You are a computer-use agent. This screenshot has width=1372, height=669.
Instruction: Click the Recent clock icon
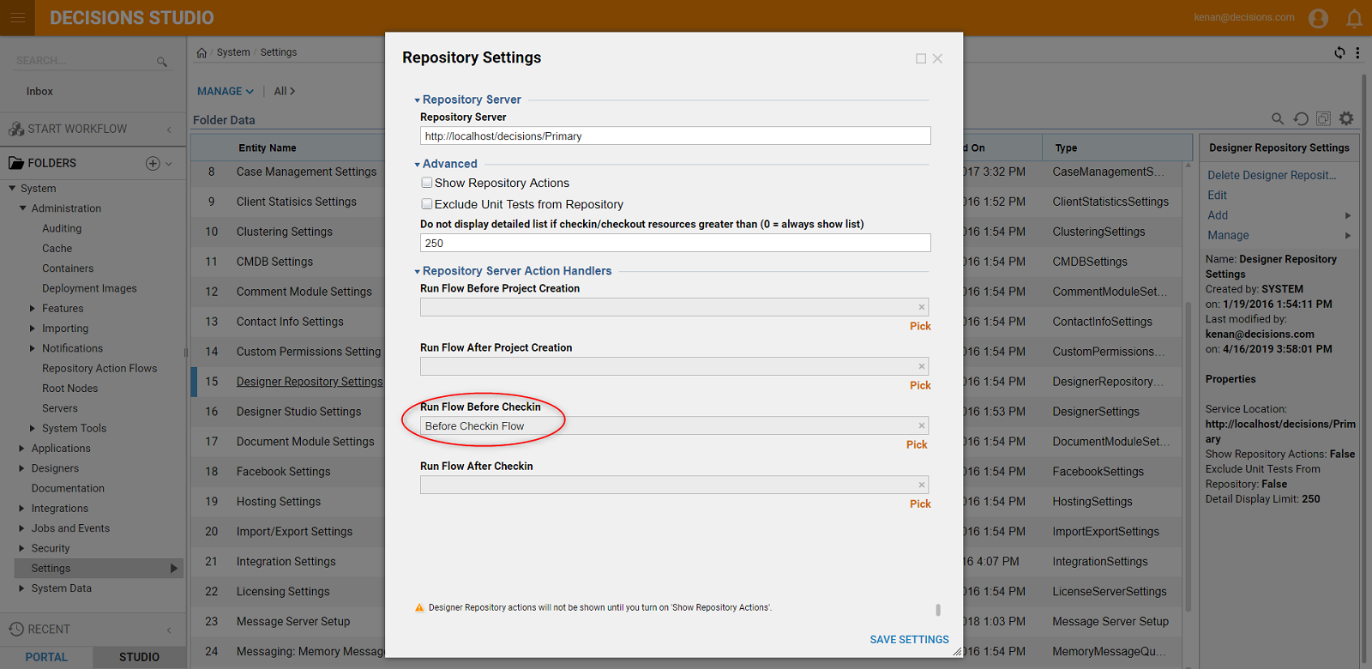[x=16, y=629]
